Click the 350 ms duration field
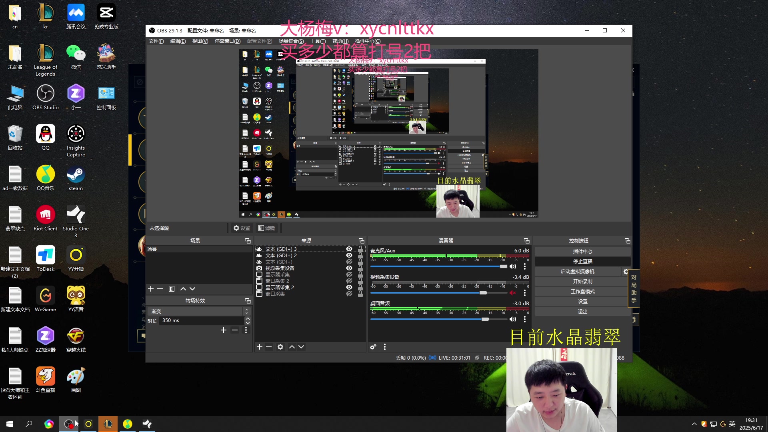The image size is (768, 432). click(x=202, y=321)
